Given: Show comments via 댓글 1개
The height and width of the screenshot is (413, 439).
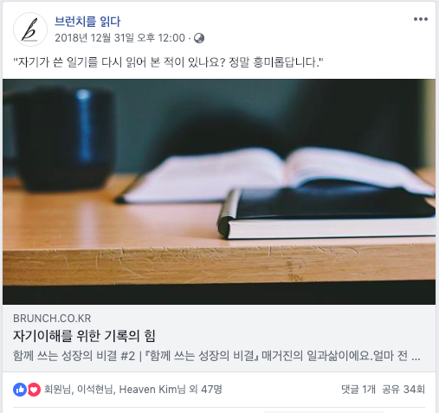Looking at the screenshot, I should (358, 390).
